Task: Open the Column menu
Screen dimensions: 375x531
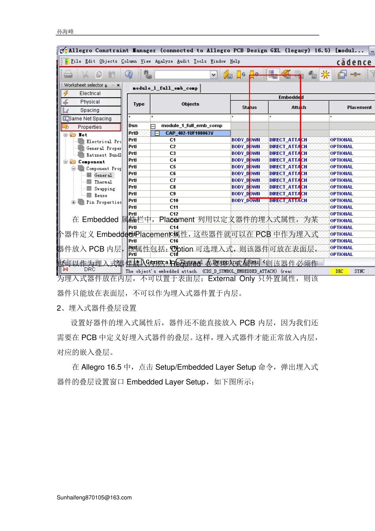Action: [x=129, y=61]
